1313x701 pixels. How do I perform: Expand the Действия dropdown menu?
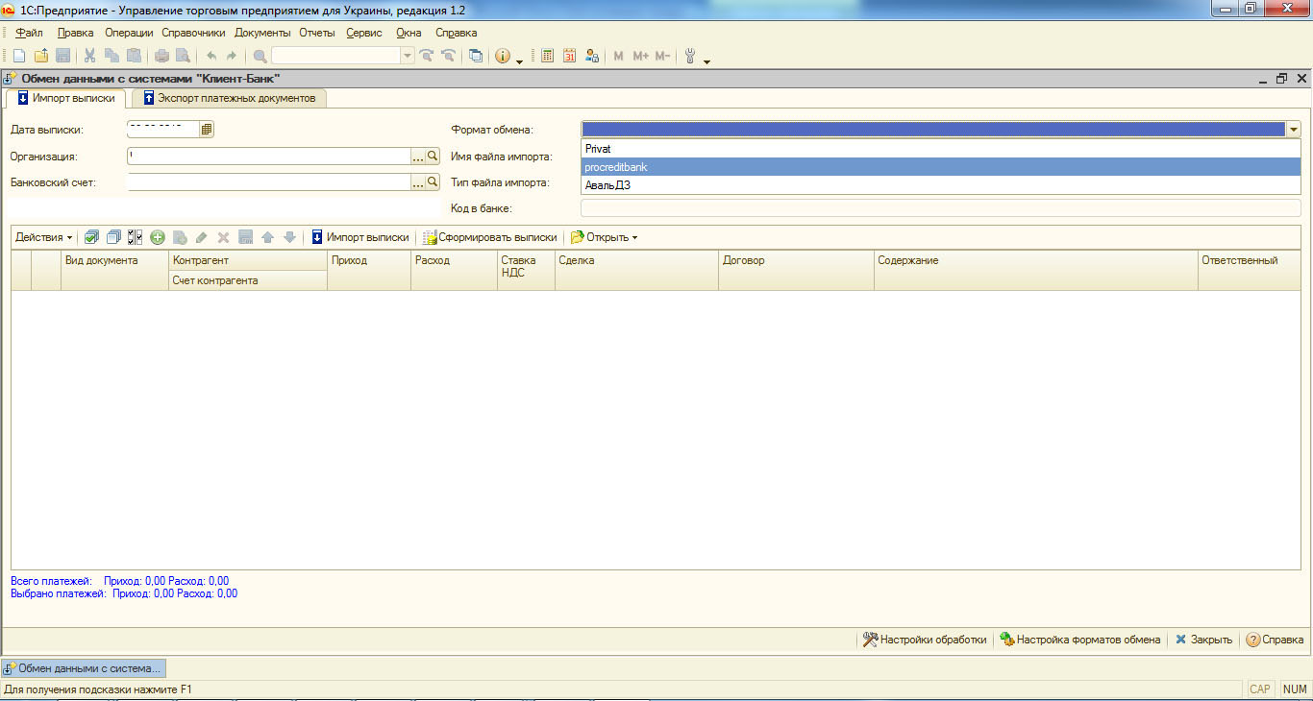[44, 237]
